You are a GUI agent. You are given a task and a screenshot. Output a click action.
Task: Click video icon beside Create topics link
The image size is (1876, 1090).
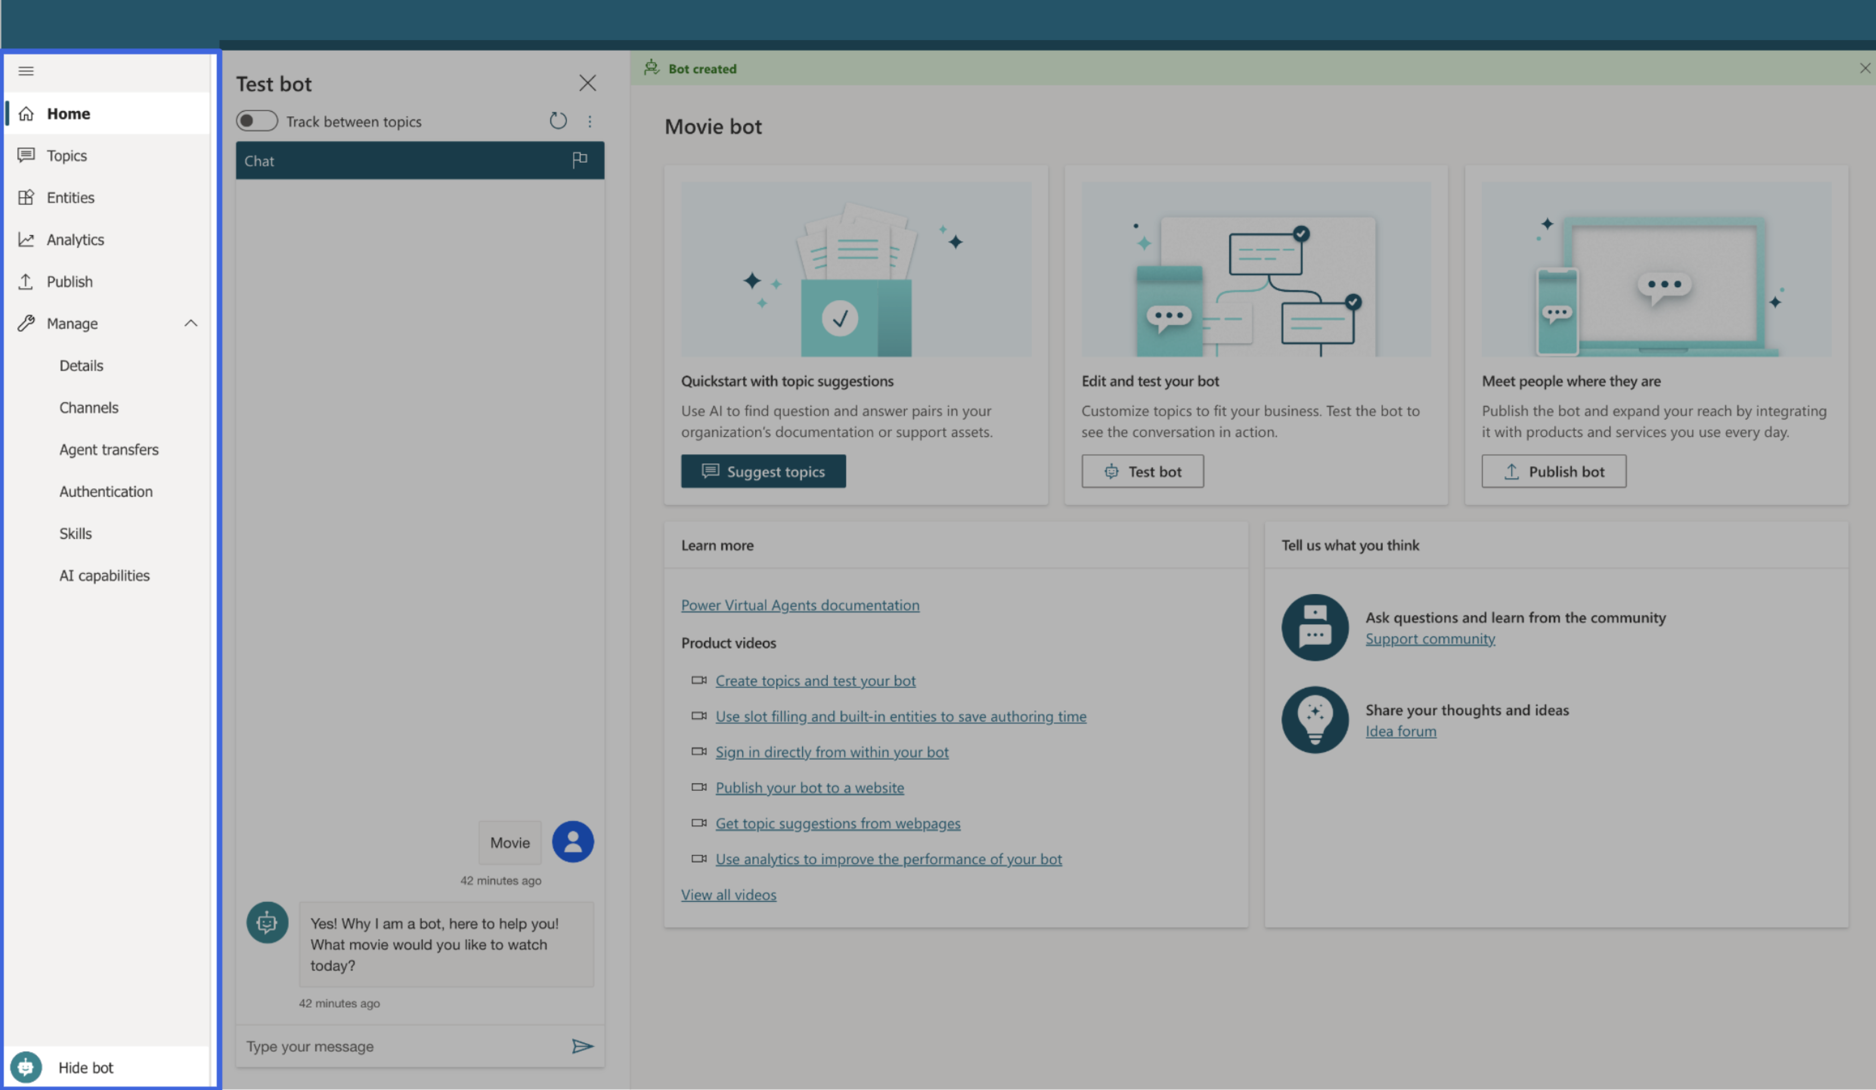[698, 680]
